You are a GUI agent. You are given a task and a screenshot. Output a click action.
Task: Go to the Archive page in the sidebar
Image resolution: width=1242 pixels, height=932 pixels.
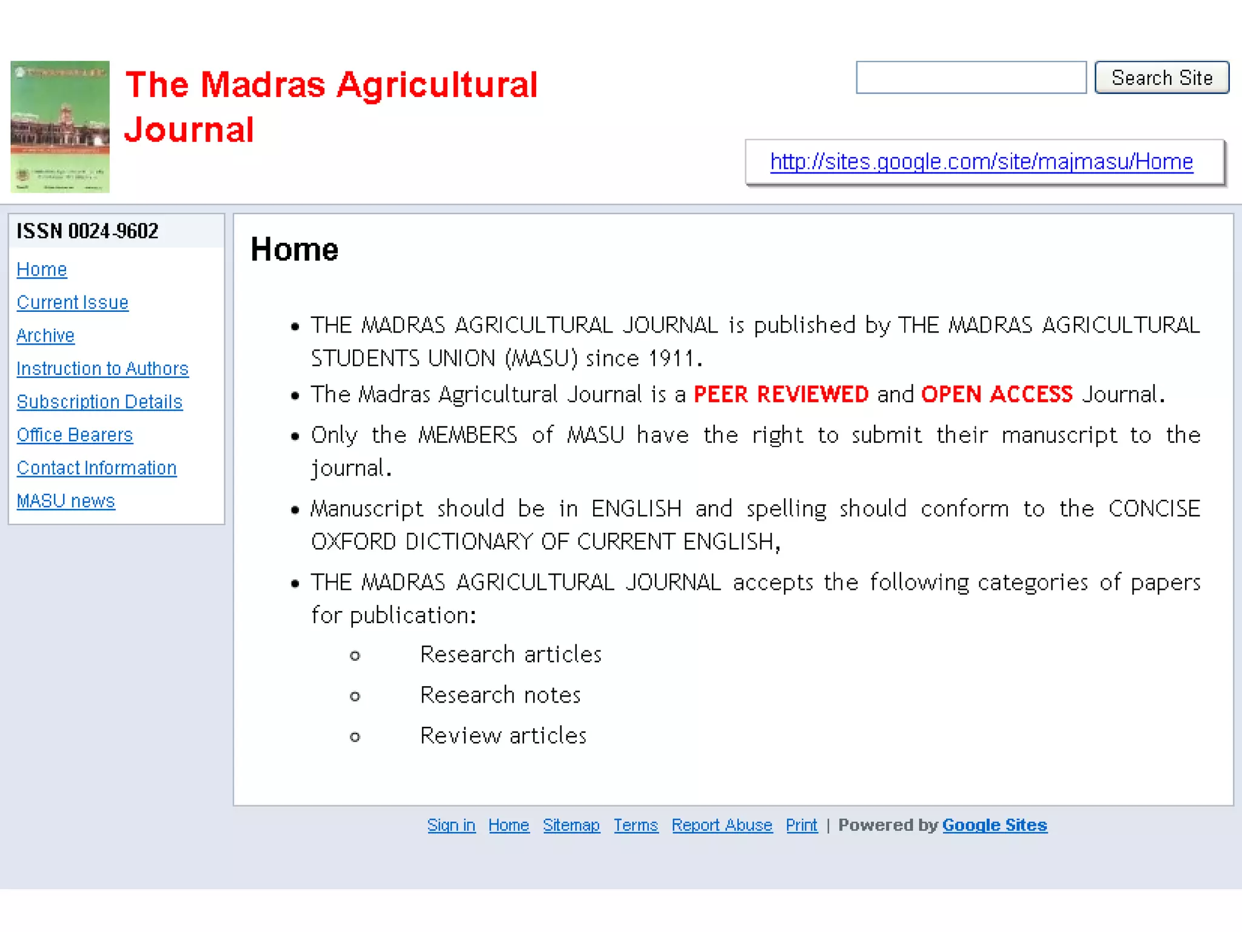[x=45, y=336]
